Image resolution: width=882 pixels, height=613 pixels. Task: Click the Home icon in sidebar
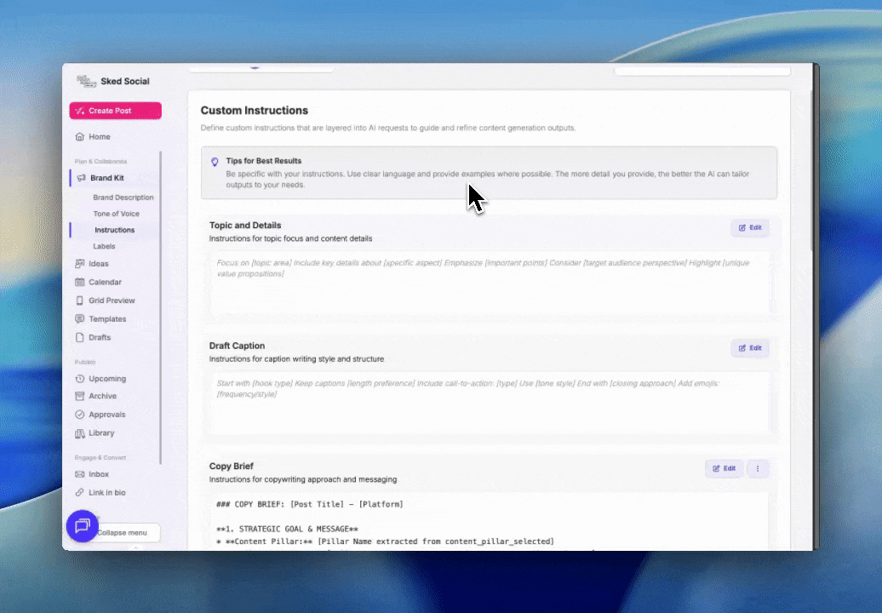coord(79,137)
